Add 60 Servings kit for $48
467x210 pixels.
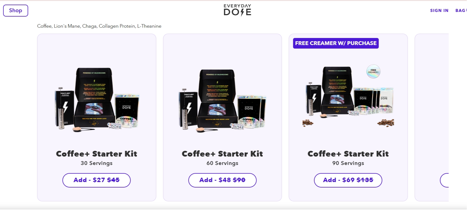(x=222, y=180)
